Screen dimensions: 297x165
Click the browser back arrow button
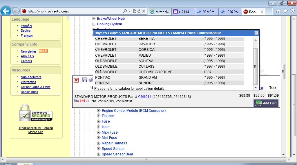[x=6, y=11]
